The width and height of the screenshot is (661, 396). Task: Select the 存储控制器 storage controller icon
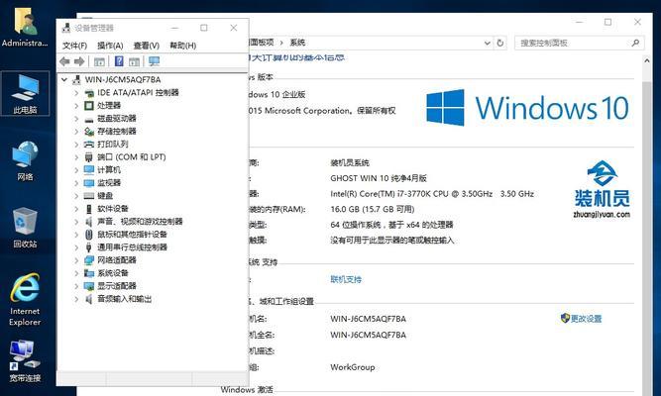[x=89, y=132]
